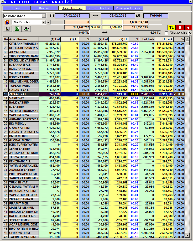193x241 pixels.
Task: Sort by Aracı Kurum column header
Action: tap(24, 39)
